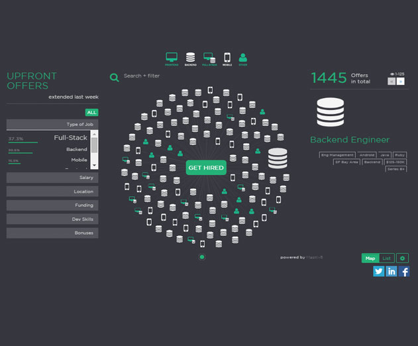Click the job type list scrollbar thumb
Image resolution: width=418 pixels, height=346 pixels.
point(94,145)
